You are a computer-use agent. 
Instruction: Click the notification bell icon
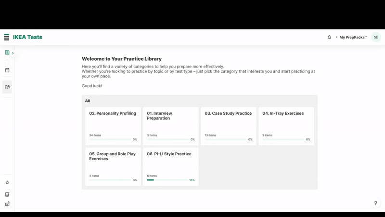329,37
